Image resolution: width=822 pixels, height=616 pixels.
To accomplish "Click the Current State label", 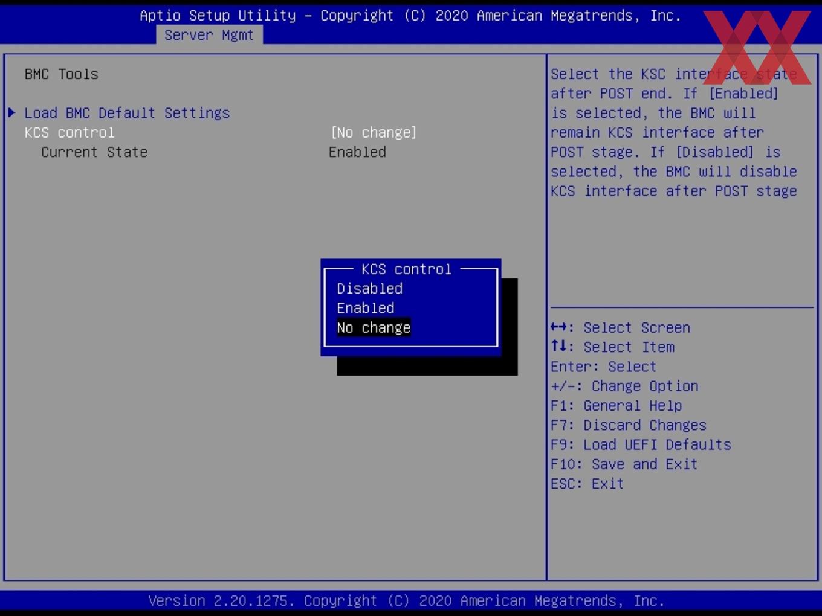I will [x=94, y=152].
